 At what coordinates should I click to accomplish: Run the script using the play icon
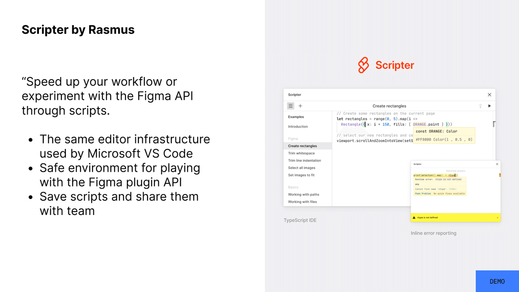coord(490,106)
